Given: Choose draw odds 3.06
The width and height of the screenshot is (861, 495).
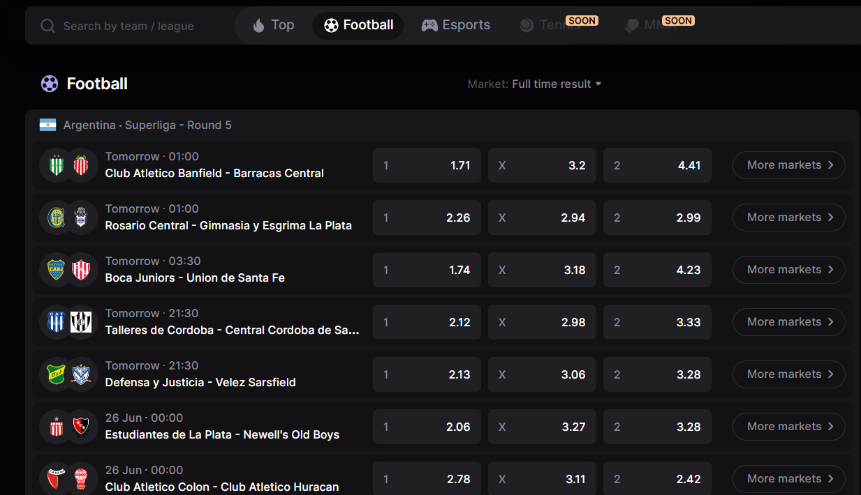Looking at the screenshot, I should click(542, 374).
